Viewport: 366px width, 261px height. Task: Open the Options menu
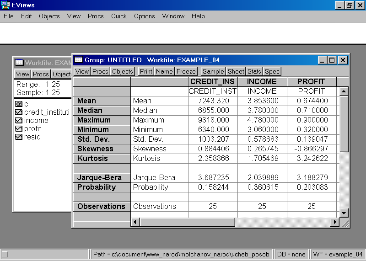pos(144,16)
